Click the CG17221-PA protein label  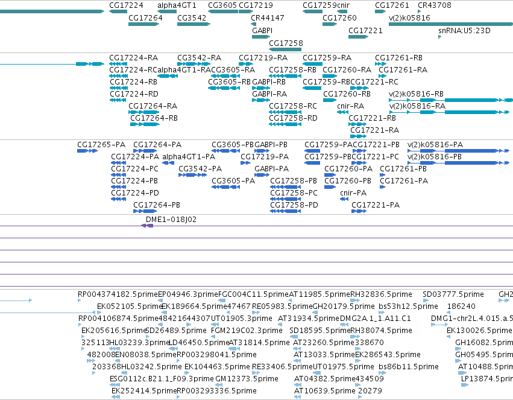pyautogui.click(x=376, y=205)
